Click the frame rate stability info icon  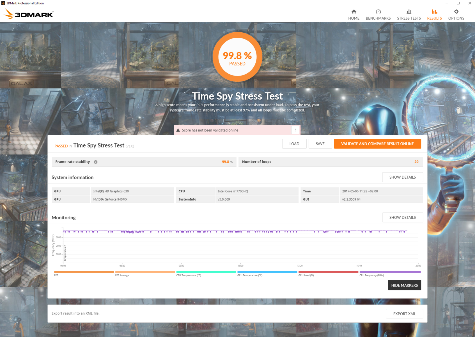point(96,162)
